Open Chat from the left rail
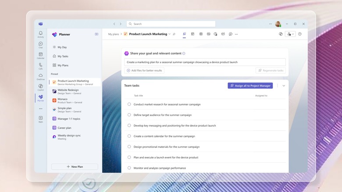Screen dimensions: 342x192 coord(40,45)
